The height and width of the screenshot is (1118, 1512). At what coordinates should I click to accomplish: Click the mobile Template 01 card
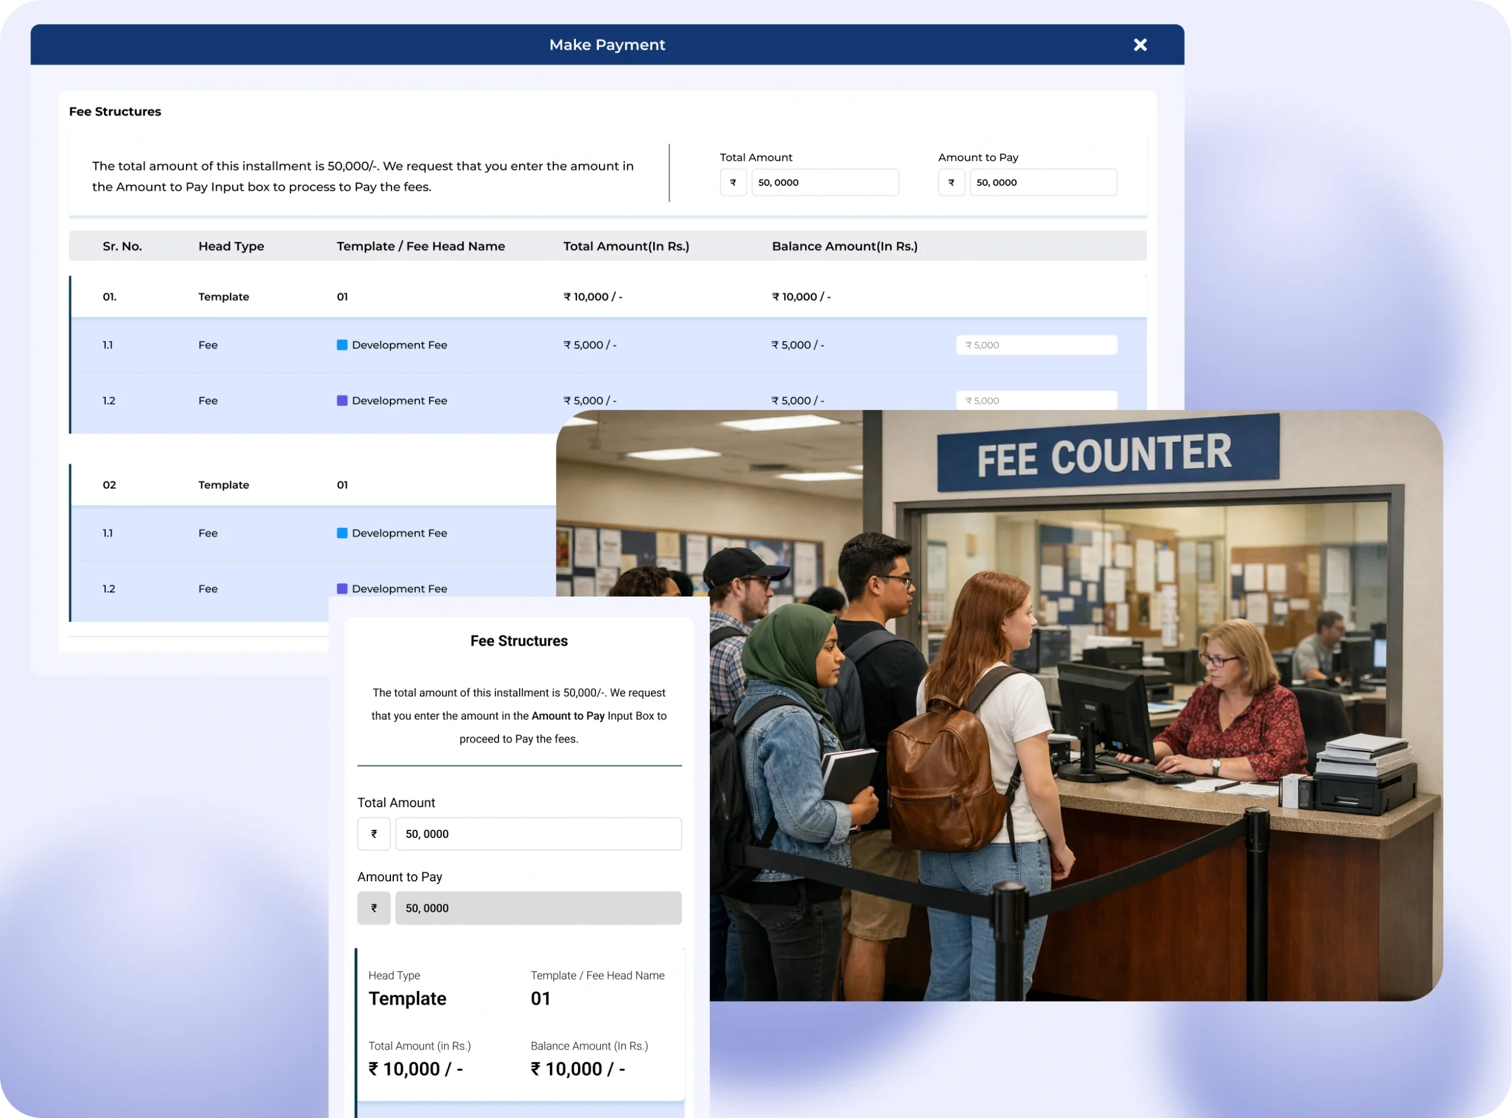point(520,1024)
